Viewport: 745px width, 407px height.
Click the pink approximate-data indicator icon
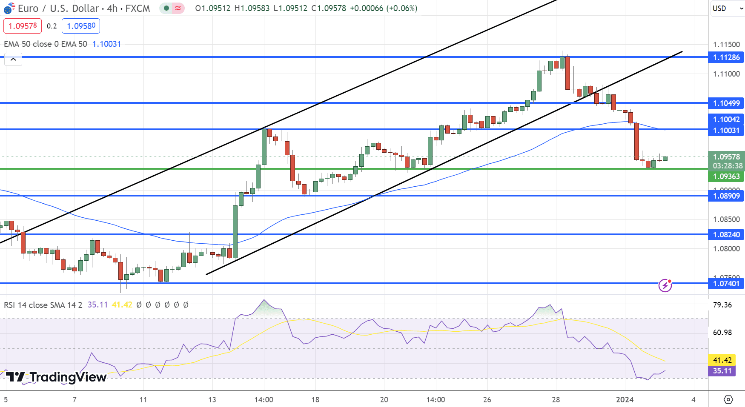(x=178, y=8)
